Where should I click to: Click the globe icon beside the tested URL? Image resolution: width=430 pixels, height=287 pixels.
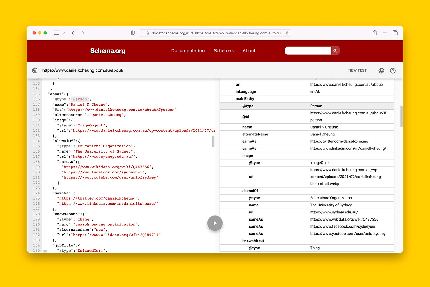(x=35, y=70)
